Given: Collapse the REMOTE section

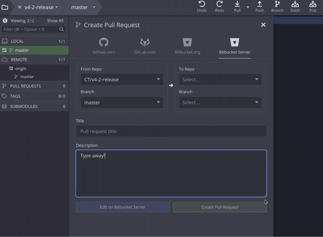Looking at the screenshot, I should point(34,60).
